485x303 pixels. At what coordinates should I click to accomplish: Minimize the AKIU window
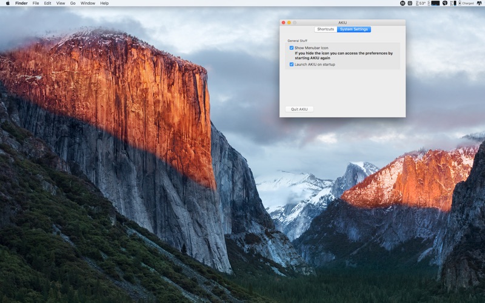[x=289, y=22]
